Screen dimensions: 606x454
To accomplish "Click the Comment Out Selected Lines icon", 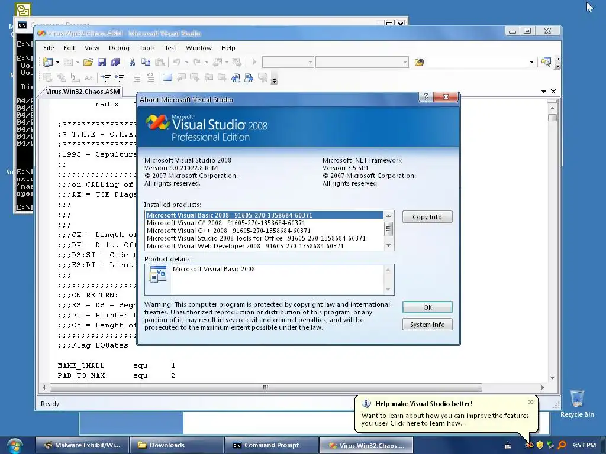I will [137, 77].
